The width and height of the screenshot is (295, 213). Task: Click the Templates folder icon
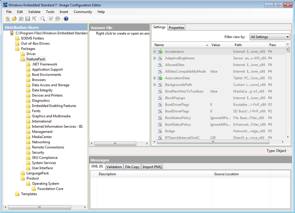point(17,194)
